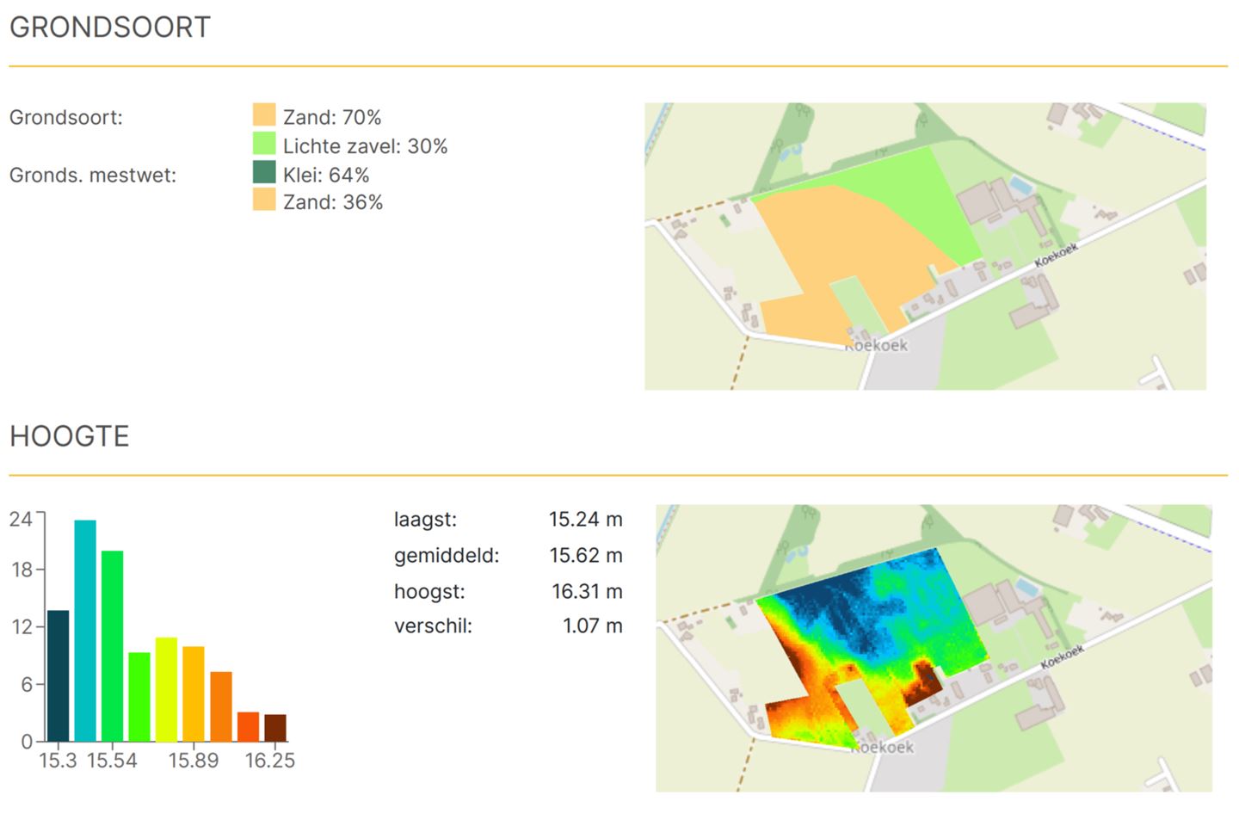Viewport: 1239px width, 826px height.
Task: Click the dark brown last histogram bar
Action: click(275, 728)
